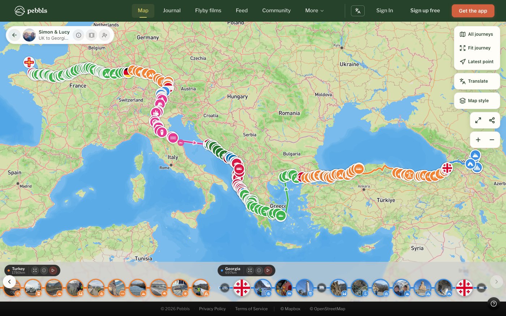Open first Georgia flag thumbnail in timeline
The height and width of the screenshot is (316, 506).
click(242, 288)
